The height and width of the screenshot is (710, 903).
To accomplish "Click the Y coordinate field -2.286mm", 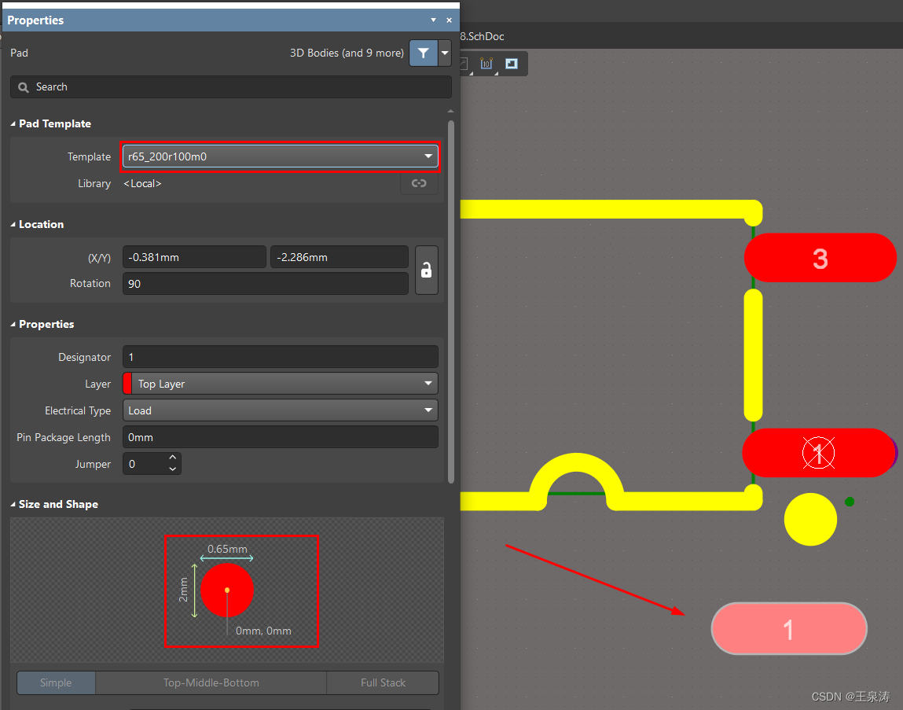I will tap(340, 257).
